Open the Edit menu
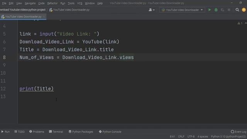 pos(11,3)
